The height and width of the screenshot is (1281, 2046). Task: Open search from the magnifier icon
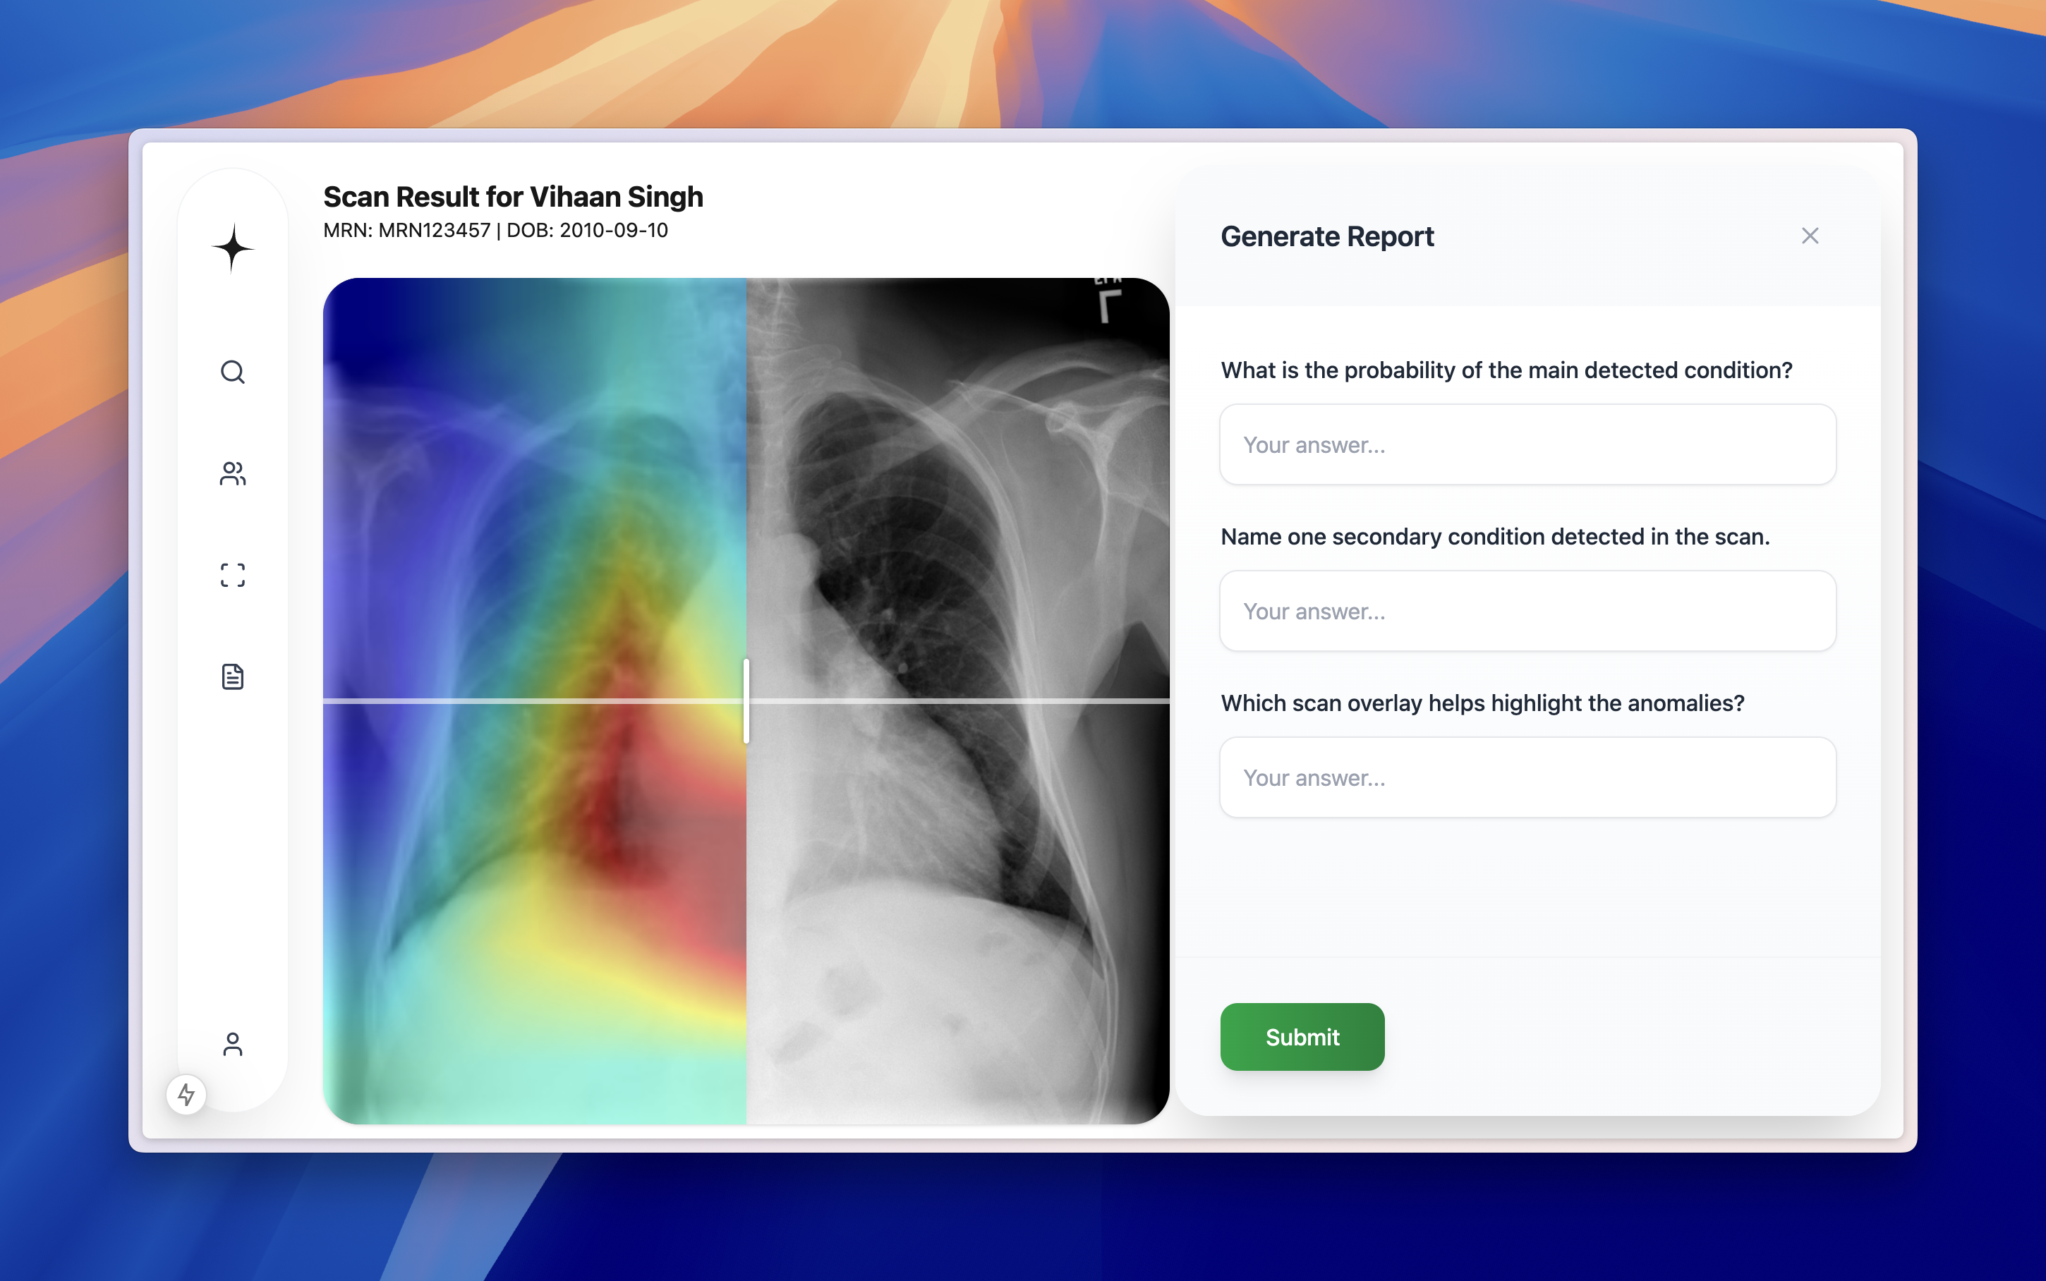coord(232,372)
